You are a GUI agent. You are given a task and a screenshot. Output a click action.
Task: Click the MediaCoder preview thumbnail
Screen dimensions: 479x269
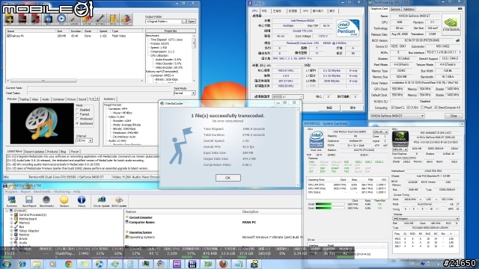point(42,123)
